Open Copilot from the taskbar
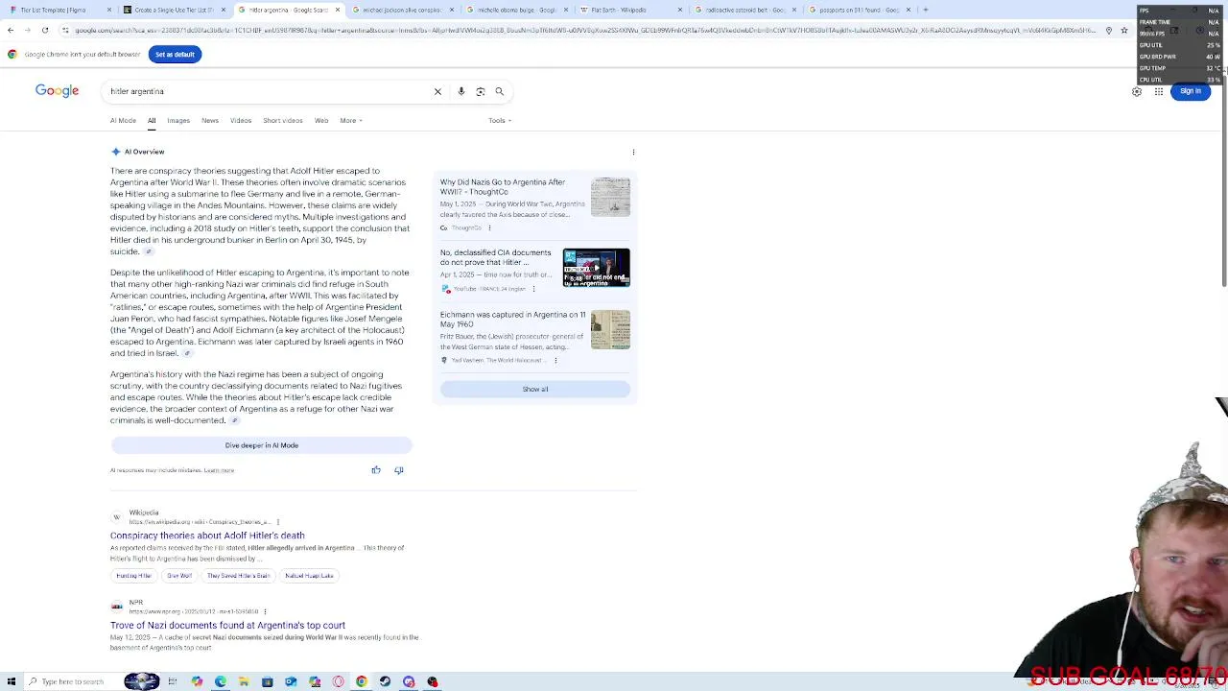This screenshot has height=691, width=1228. click(197, 681)
